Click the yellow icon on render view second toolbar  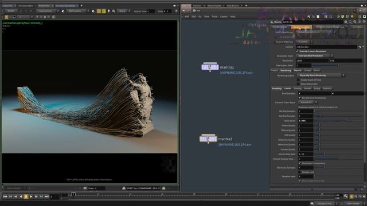(x=6, y=17)
